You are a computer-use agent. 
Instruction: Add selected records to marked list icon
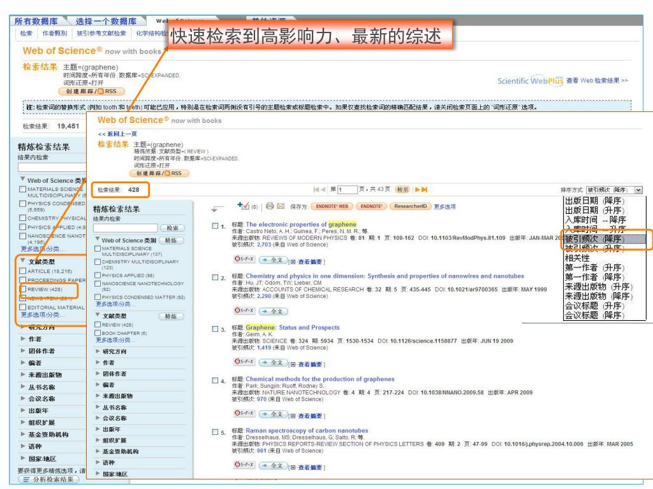click(243, 206)
